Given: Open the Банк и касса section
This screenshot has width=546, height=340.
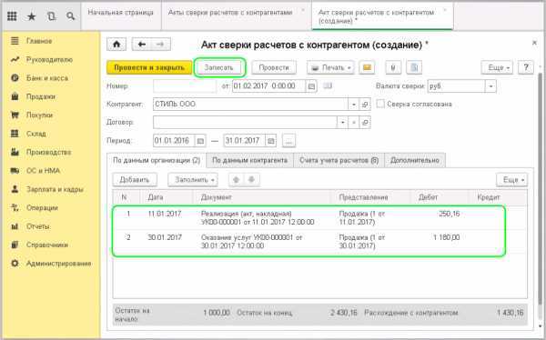Looking at the screenshot, I should click(47, 78).
